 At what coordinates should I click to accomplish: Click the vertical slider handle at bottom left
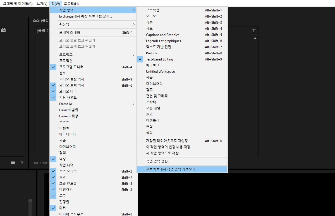[x=30, y=200]
